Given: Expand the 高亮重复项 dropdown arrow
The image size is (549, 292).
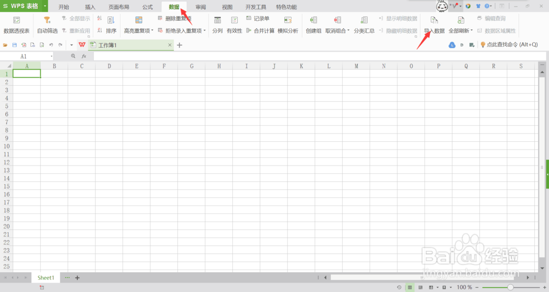Looking at the screenshot, I should coord(152,30).
